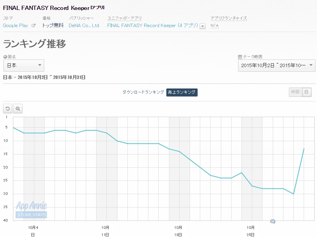Click the 10月 18日 axis label
The height and width of the screenshot is (238, 317).
(x=178, y=231)
